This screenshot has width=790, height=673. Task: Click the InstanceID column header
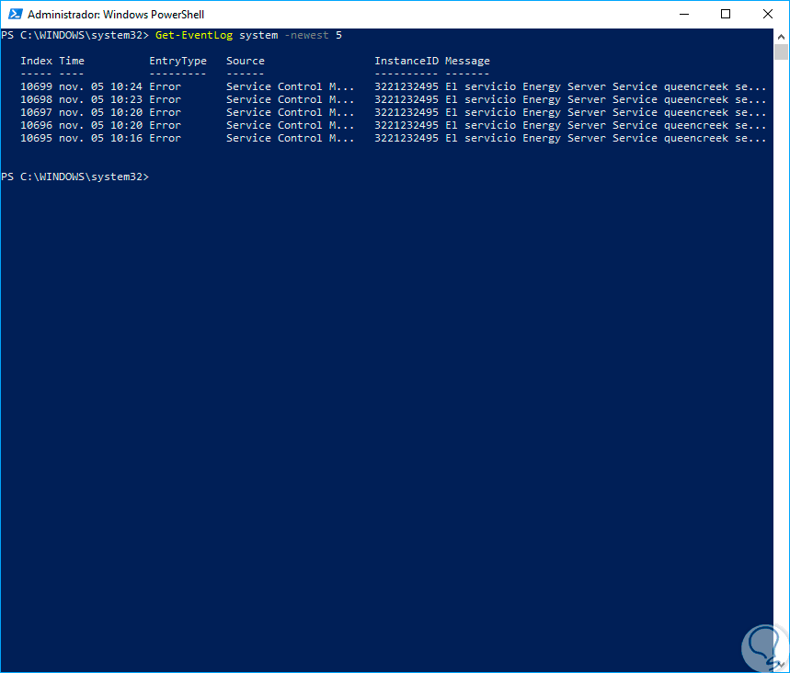406,61
